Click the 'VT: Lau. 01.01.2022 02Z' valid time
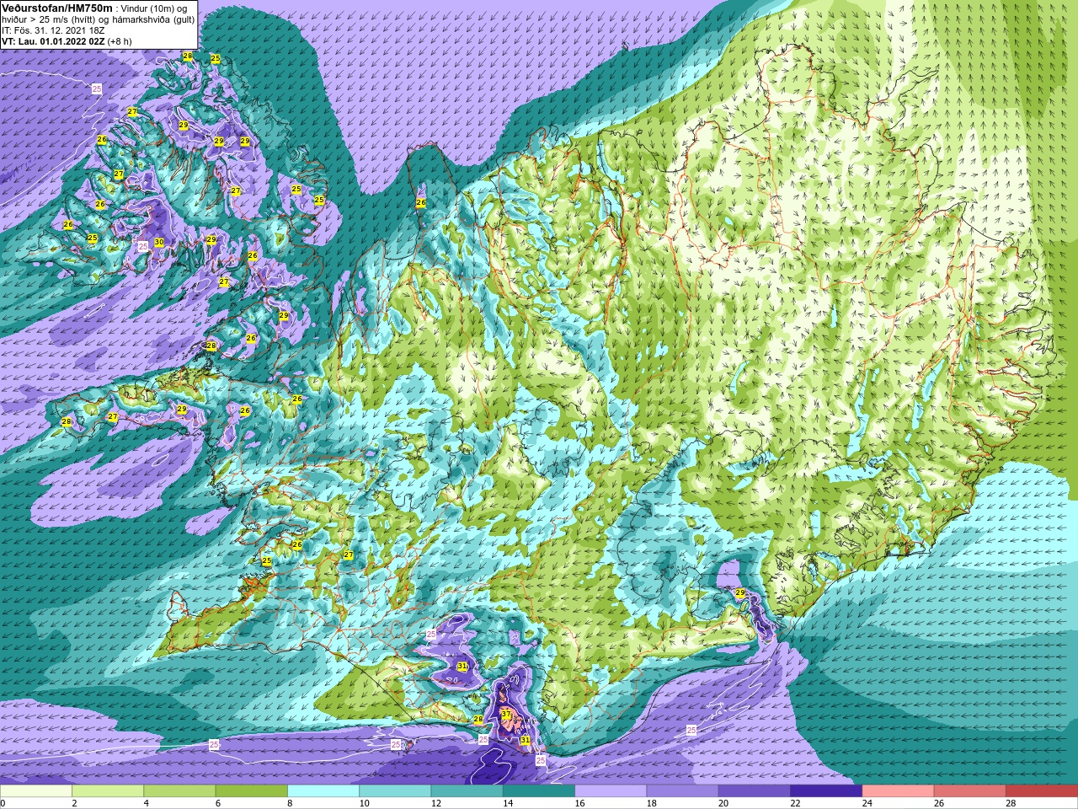 53,40
